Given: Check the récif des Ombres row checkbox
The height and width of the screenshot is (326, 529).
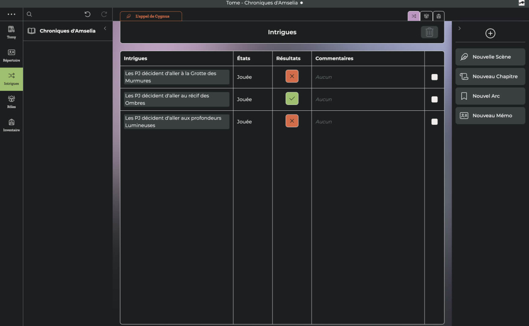Looking at the screenshot, I should tap(434, 99).
